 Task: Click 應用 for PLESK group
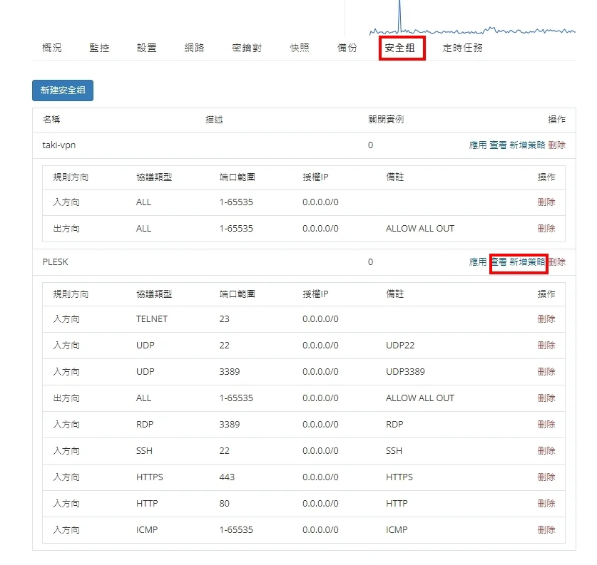478,262
